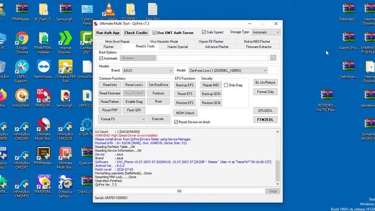Click the MDM Unlock button
This screenshot has height=211, width=375.
click(x=185, y=113)
